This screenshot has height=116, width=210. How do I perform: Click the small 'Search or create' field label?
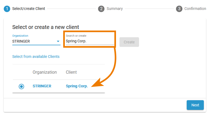76,36
